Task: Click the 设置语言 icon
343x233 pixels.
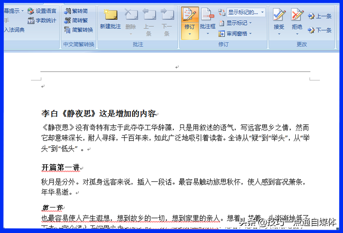Action: (x=31, y=11)
